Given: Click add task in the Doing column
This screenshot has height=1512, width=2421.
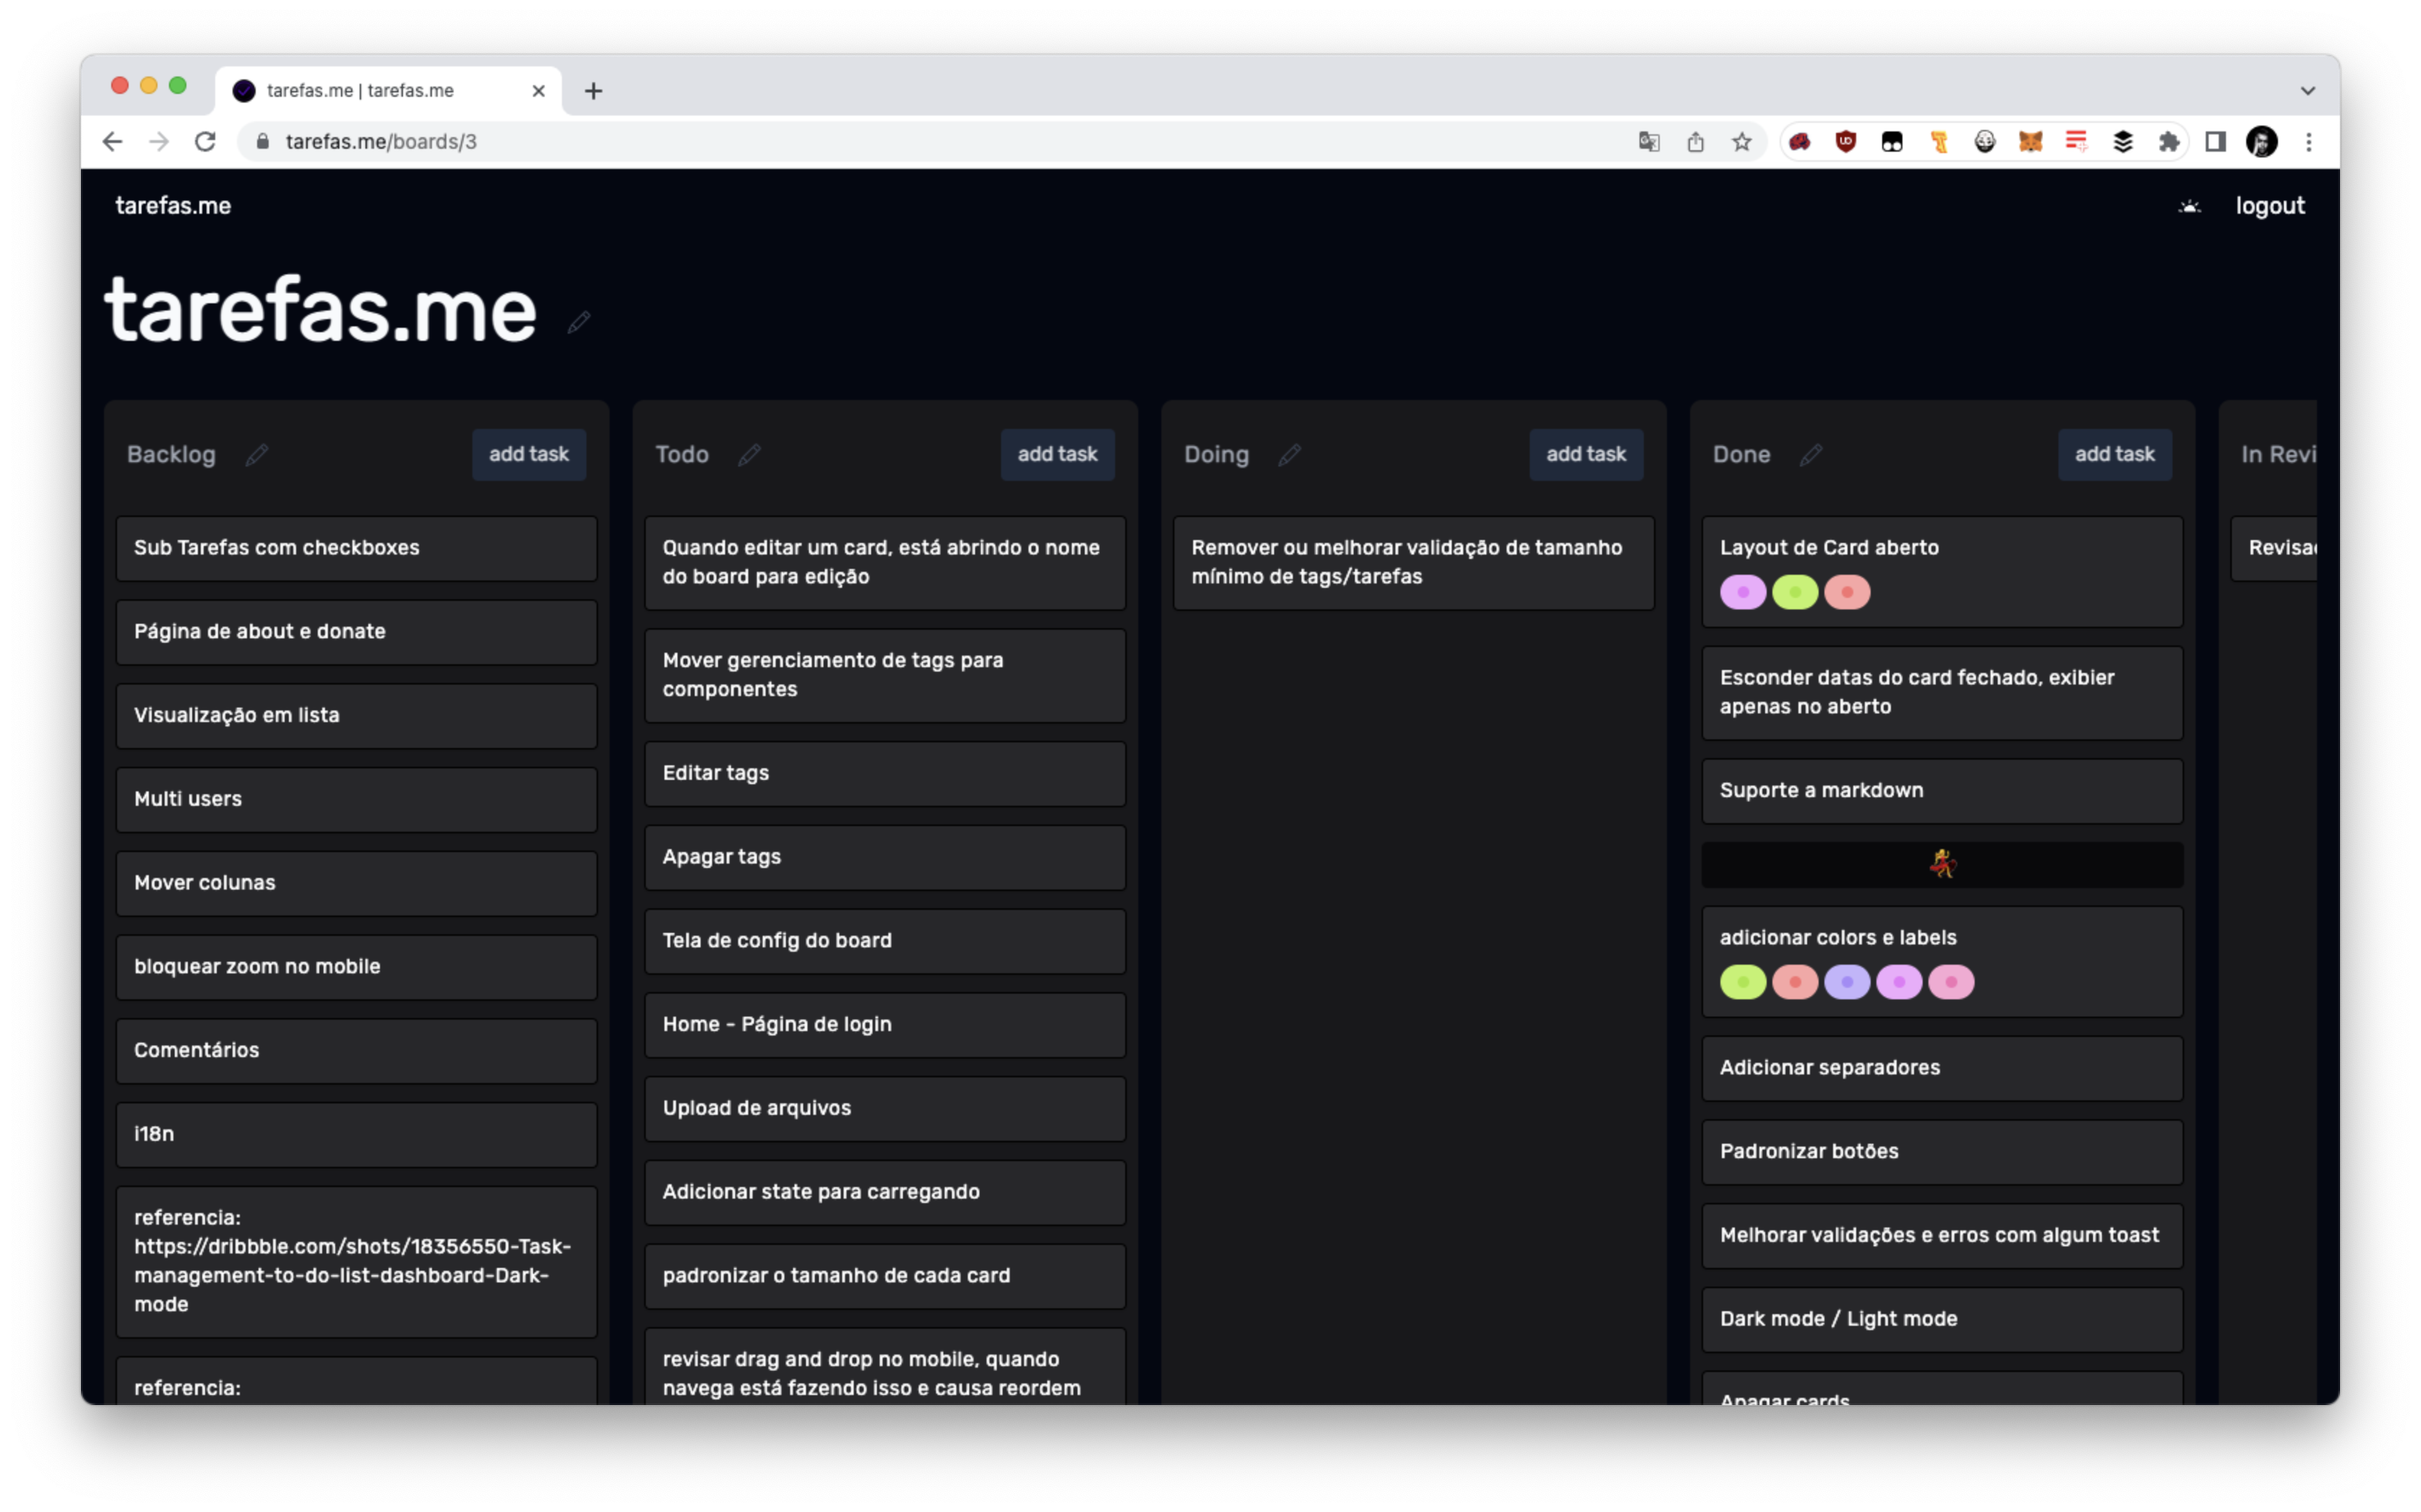Looking at the screenshot, I should 1585,454.
